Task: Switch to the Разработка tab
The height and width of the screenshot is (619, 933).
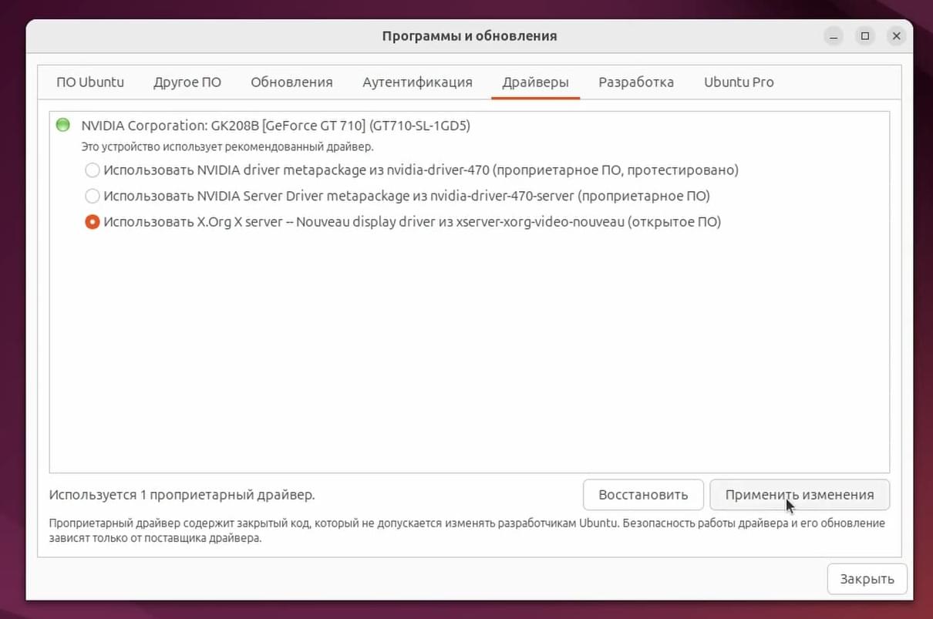Action: (x=636, y=82)
